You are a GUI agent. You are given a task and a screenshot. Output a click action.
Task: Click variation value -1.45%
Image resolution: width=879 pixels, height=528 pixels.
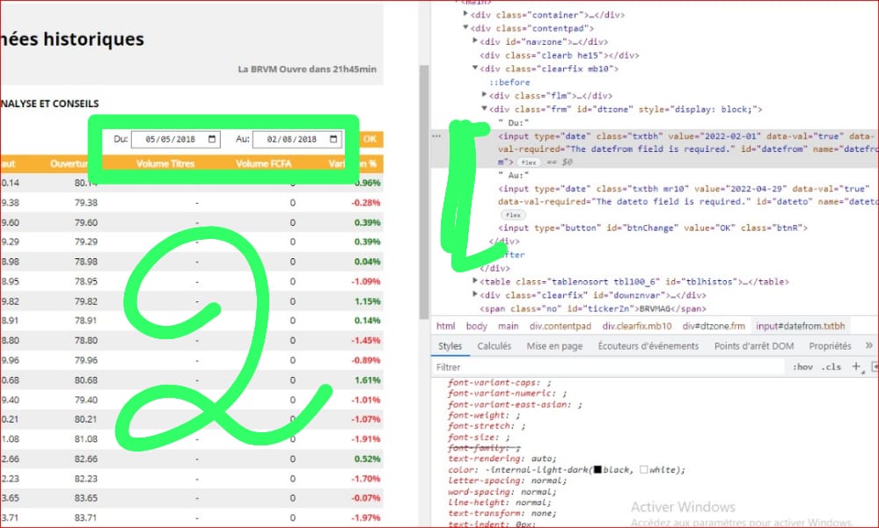(365, 340)
